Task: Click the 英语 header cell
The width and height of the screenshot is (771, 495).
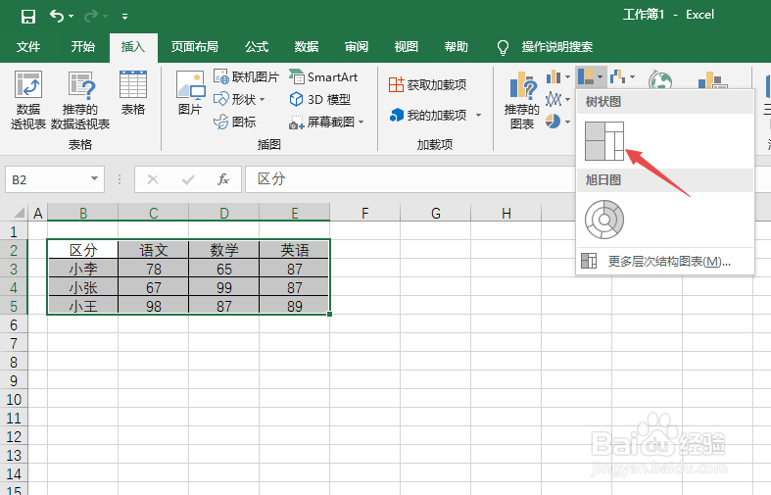Action: 295,250
